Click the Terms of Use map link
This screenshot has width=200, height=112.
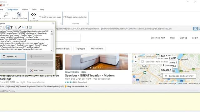(x=182, y=83)
